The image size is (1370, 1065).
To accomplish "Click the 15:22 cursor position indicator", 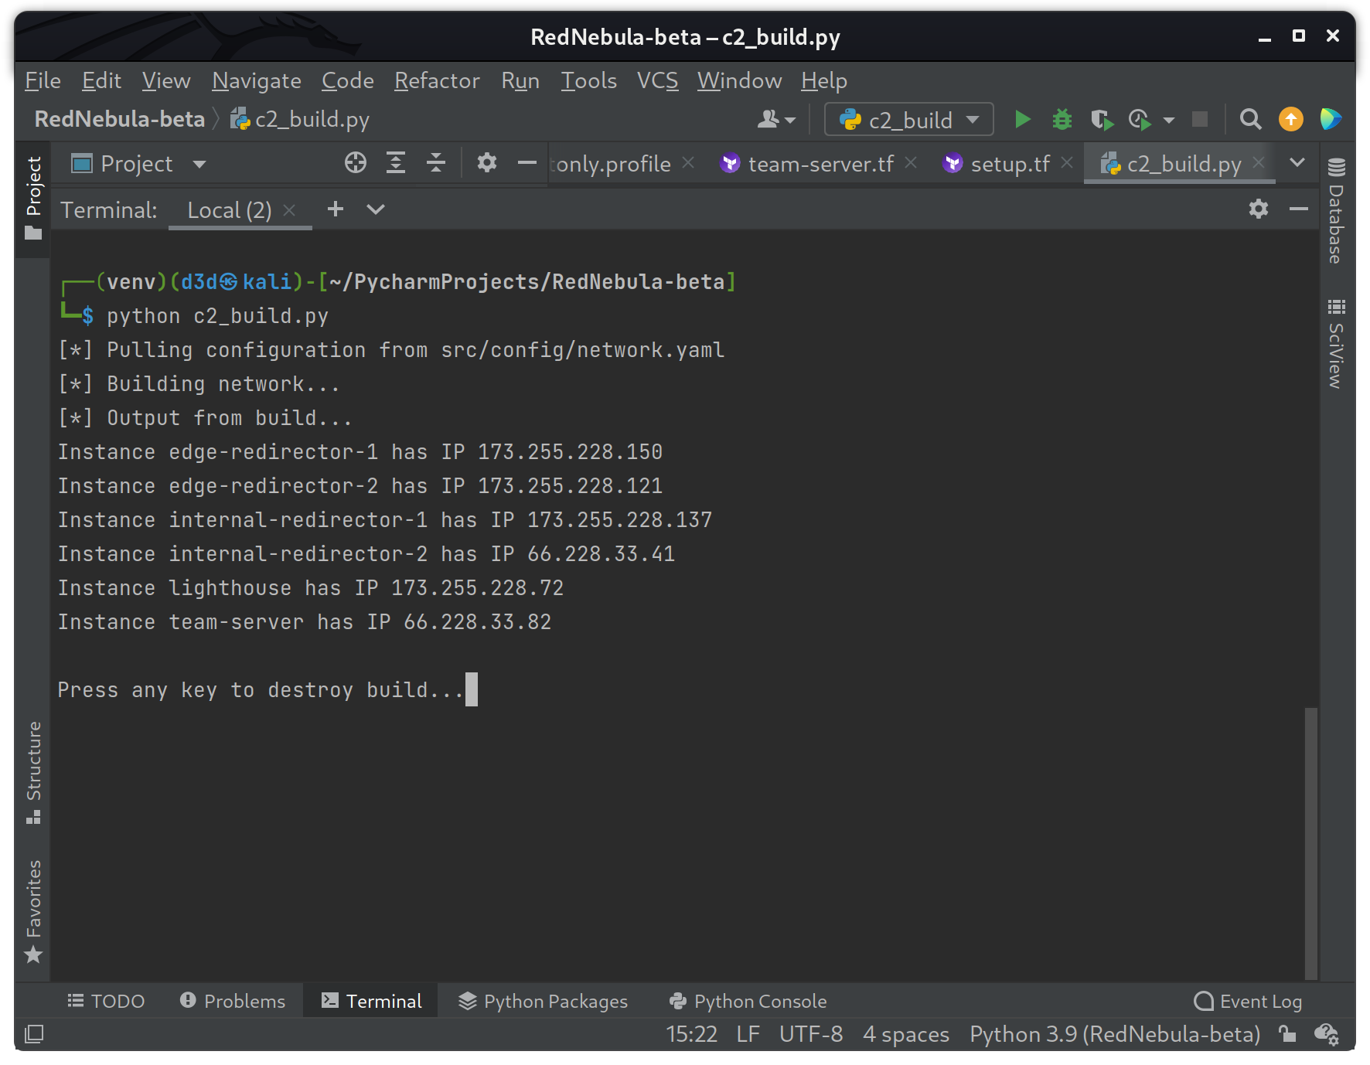I will click(x=691, y=1034).
